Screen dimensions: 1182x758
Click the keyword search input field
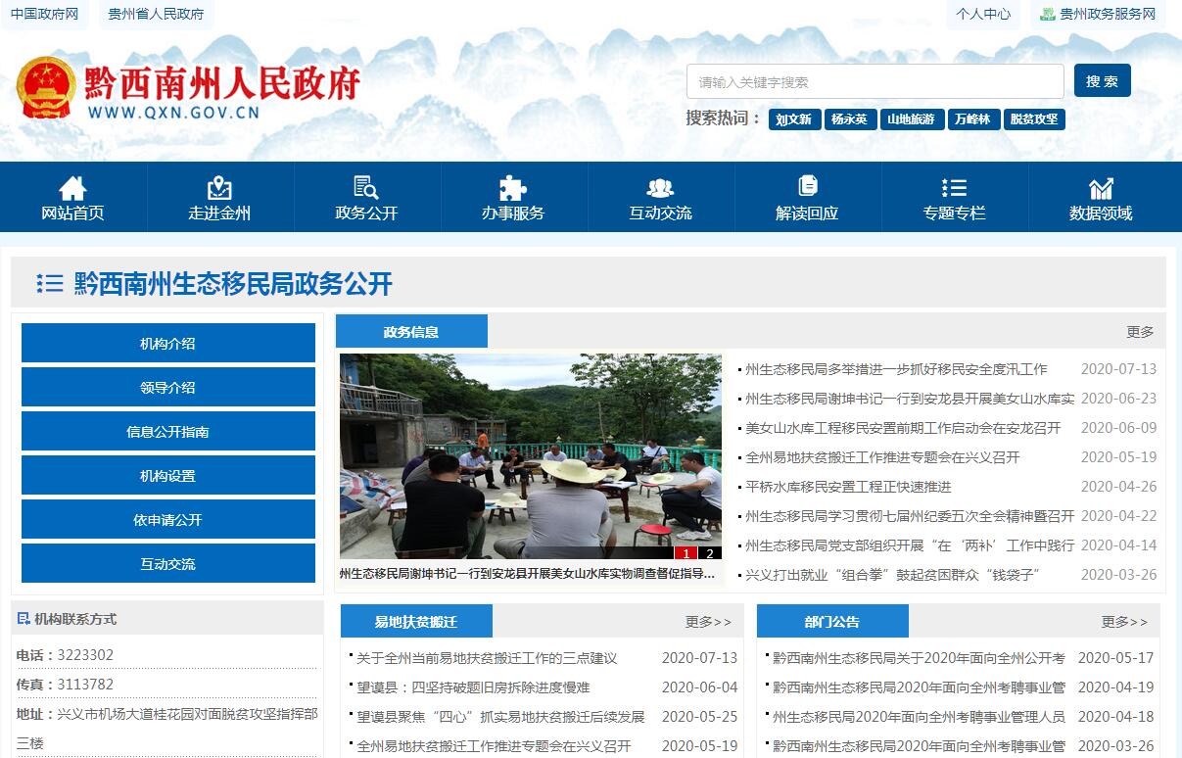(875, 82)
